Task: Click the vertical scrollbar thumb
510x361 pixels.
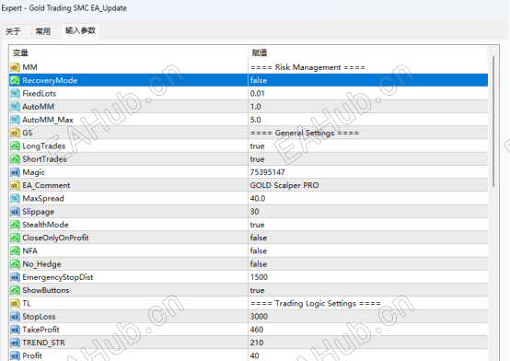Action: (493, 122)
